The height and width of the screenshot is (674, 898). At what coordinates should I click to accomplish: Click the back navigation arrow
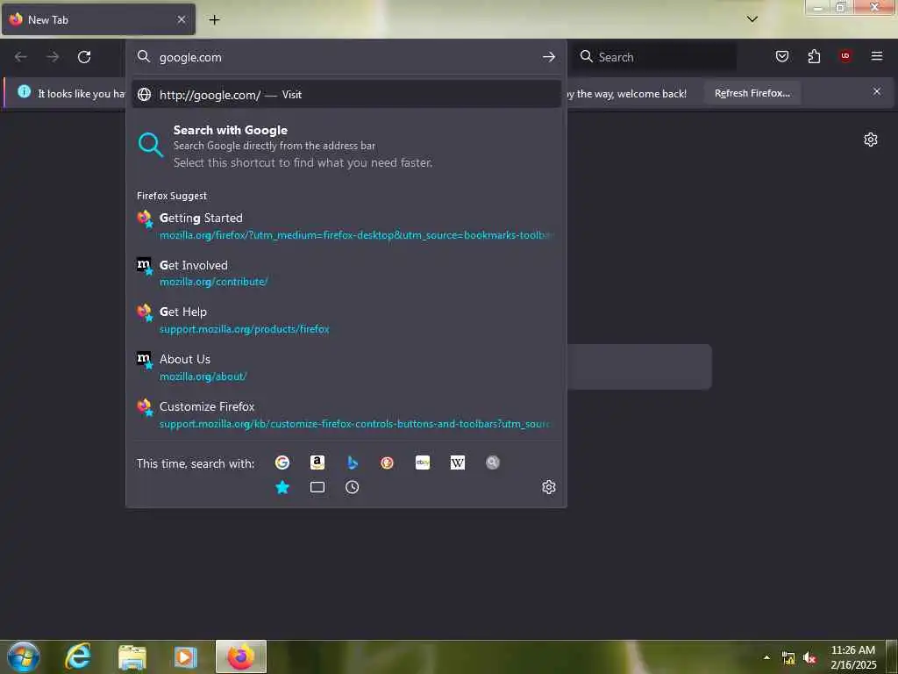[21, 57]
